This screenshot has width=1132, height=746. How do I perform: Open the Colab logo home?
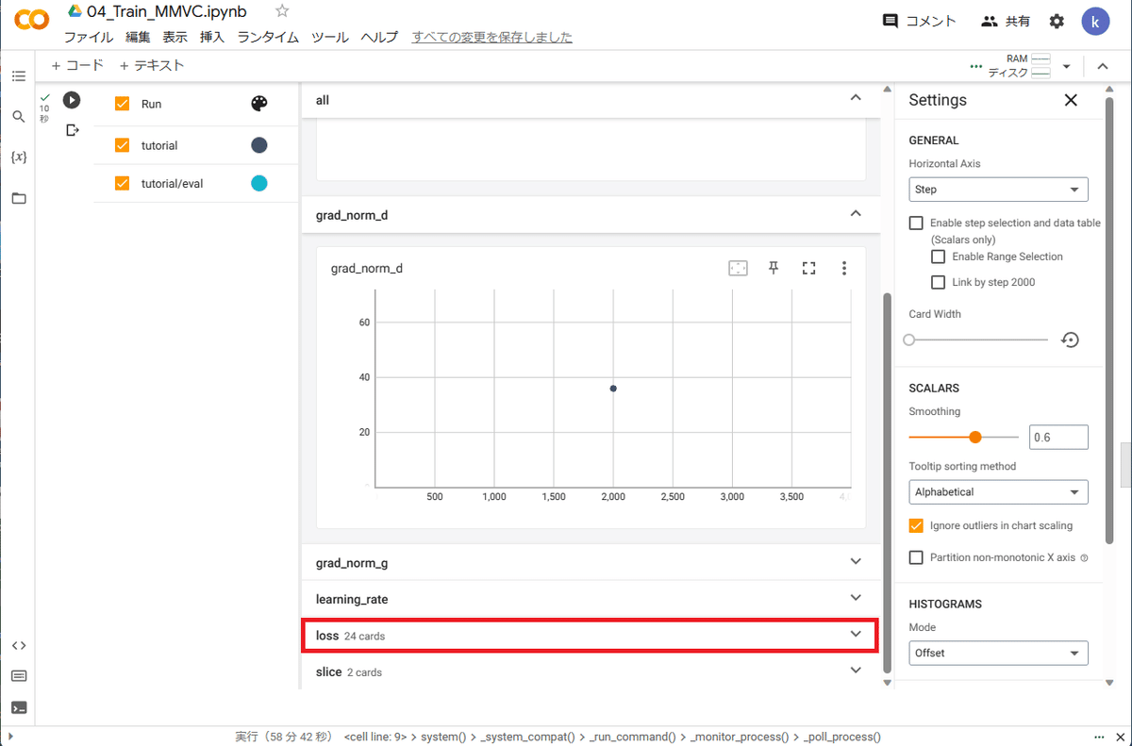click(33, 20)
